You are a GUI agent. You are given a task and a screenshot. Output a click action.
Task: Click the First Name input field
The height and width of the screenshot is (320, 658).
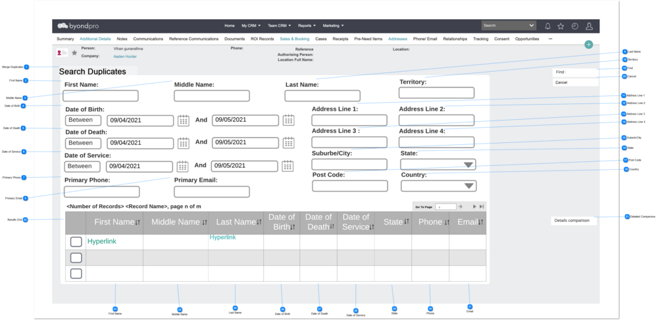(x=101, y=95)
